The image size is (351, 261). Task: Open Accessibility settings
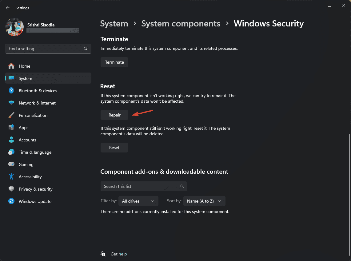coord(48,177)
